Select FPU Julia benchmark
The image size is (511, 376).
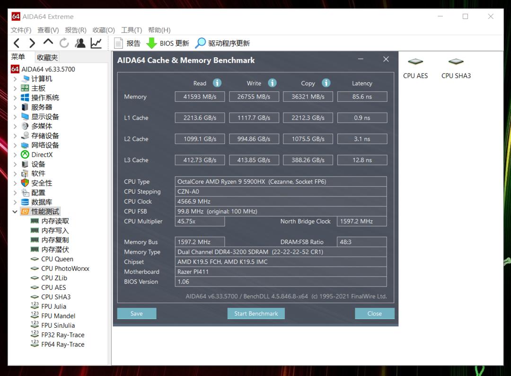pyautogui.click(x=54, y=306)
